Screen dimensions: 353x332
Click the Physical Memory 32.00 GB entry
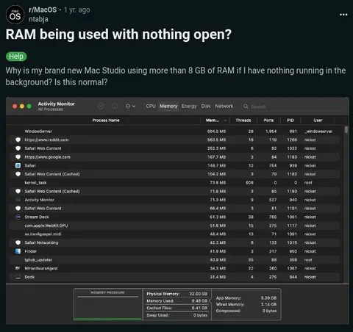point(177,294)
